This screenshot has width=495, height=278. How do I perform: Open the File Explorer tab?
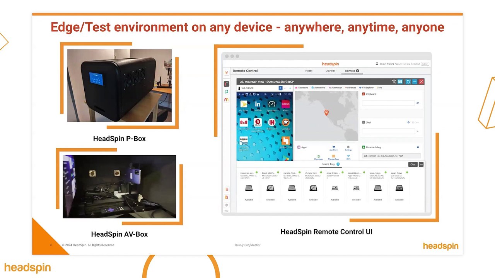[367, 88]
